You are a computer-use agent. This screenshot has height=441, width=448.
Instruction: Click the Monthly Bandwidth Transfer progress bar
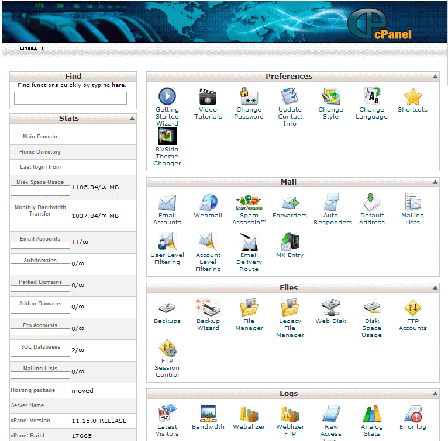tap(40, 222)
